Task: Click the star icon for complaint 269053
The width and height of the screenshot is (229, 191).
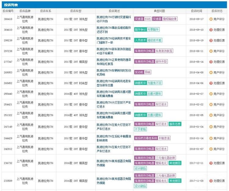Action: click(x=211, y=72)
